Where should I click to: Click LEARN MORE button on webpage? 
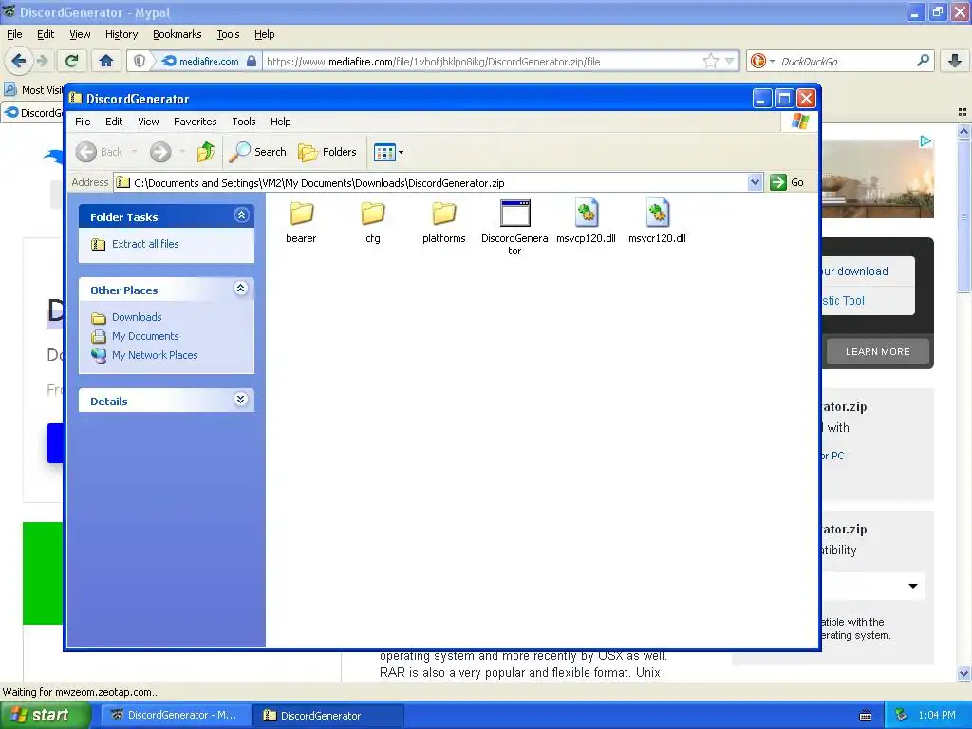coord(878,351)
